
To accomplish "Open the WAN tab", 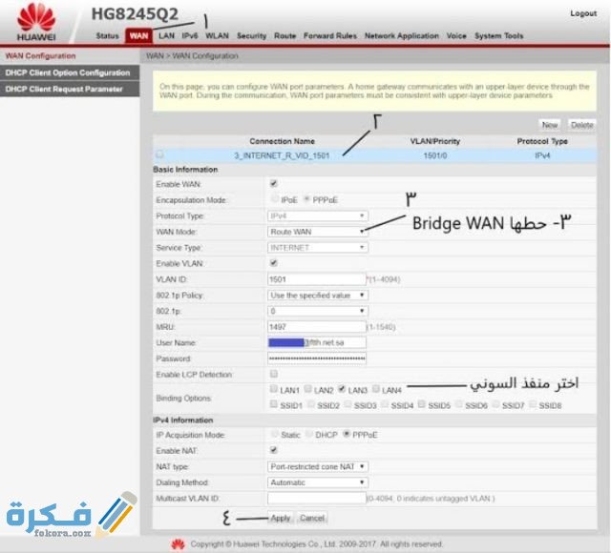I will click(x=138, y=36).
